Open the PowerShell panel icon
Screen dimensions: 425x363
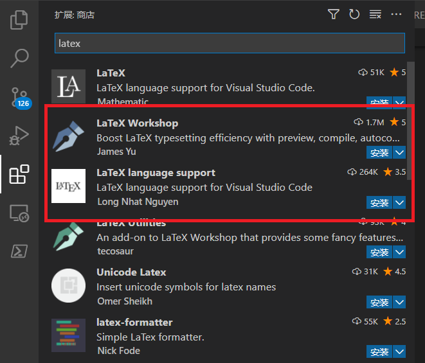[x=19, y=251]
